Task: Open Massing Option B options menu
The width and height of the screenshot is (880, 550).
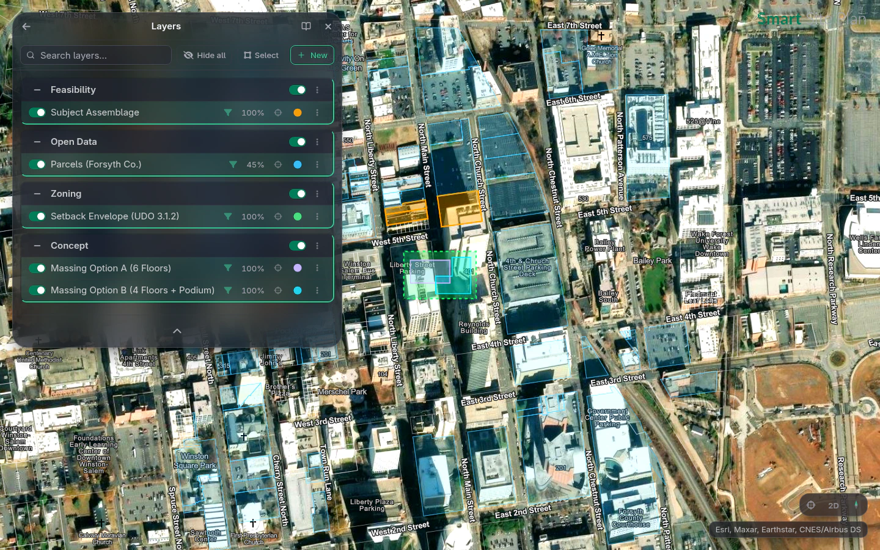Action: click(317, 290)
